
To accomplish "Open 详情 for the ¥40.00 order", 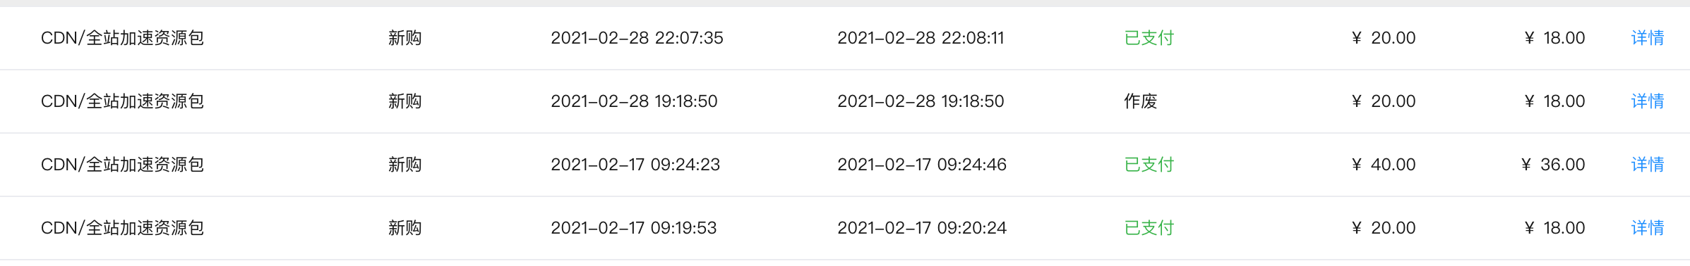I will (x=1647, y=165).
